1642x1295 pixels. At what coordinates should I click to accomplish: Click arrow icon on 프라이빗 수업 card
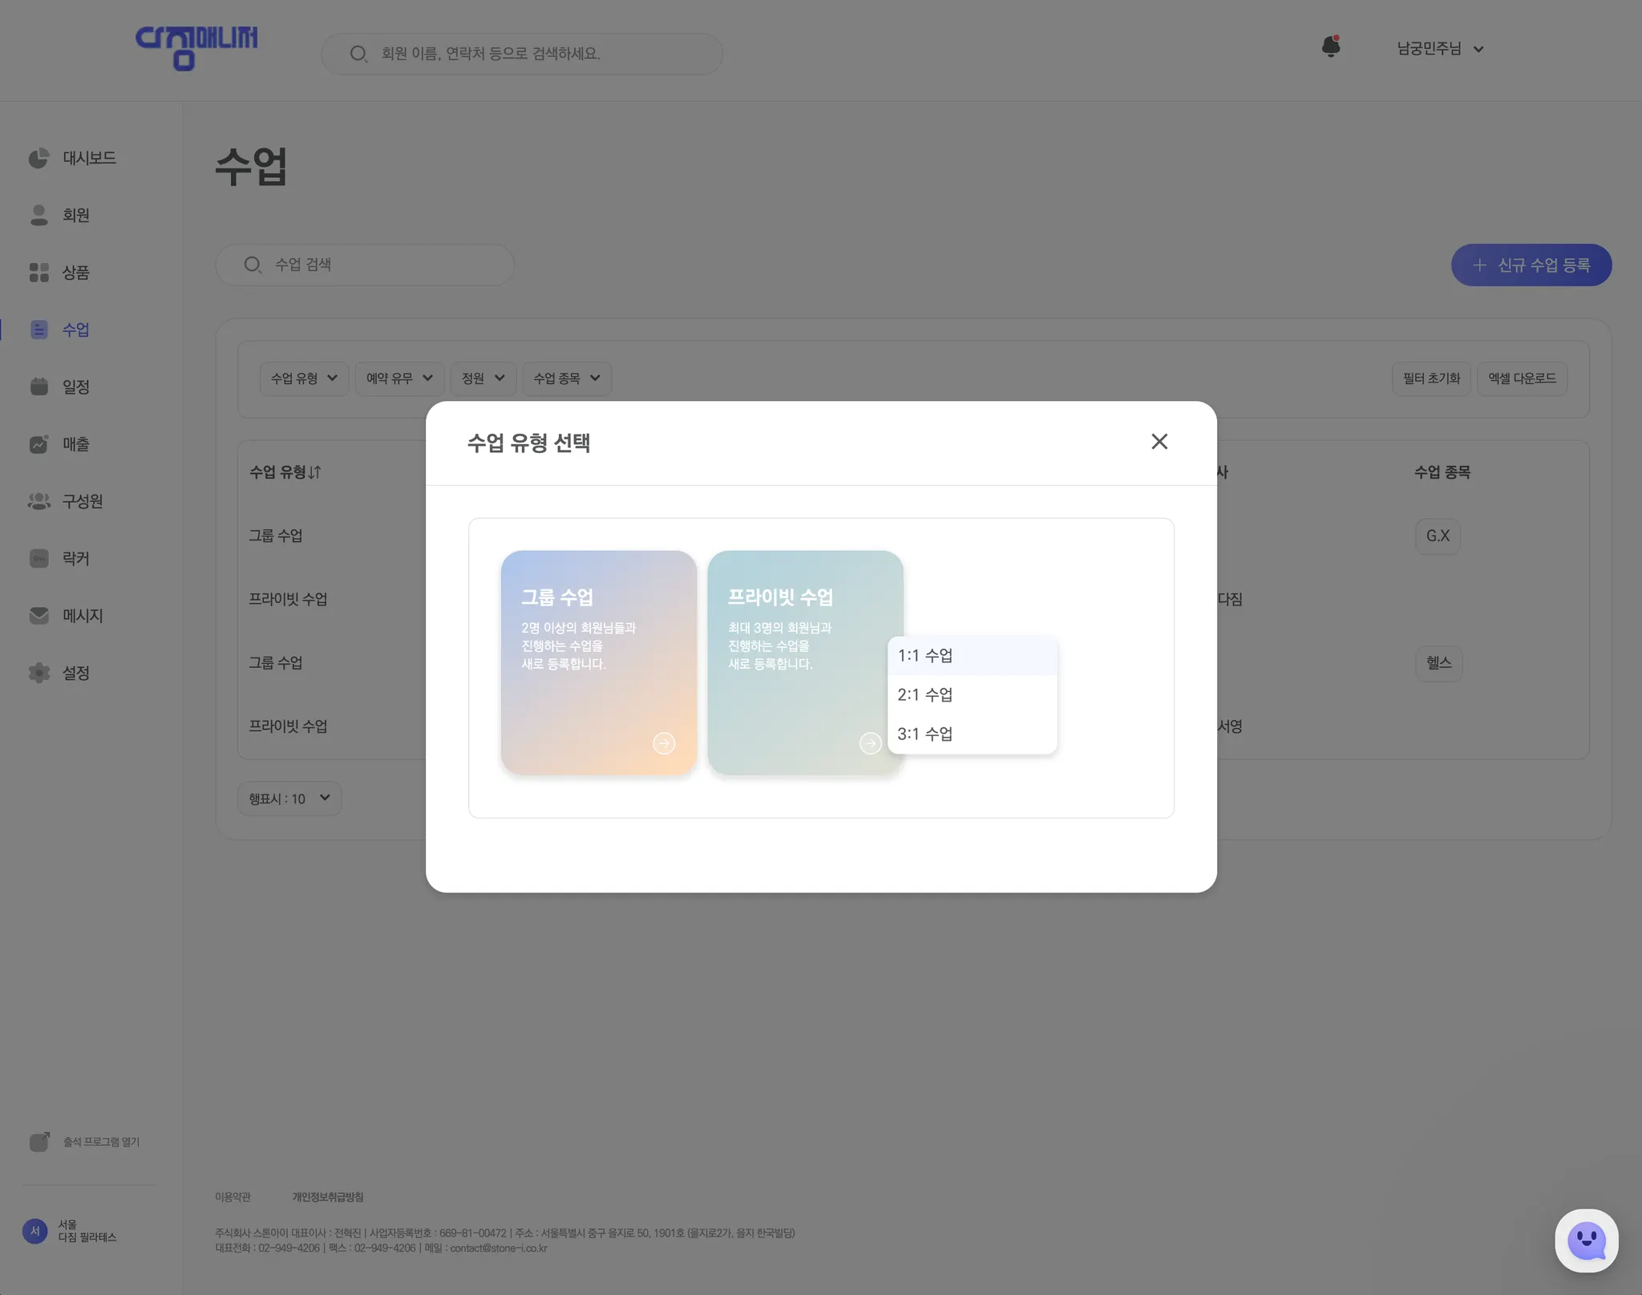[870, 743]
